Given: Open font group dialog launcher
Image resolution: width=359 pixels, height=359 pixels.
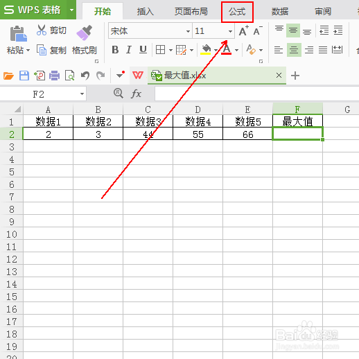Looking at the screenshot, I should (261, 61).
